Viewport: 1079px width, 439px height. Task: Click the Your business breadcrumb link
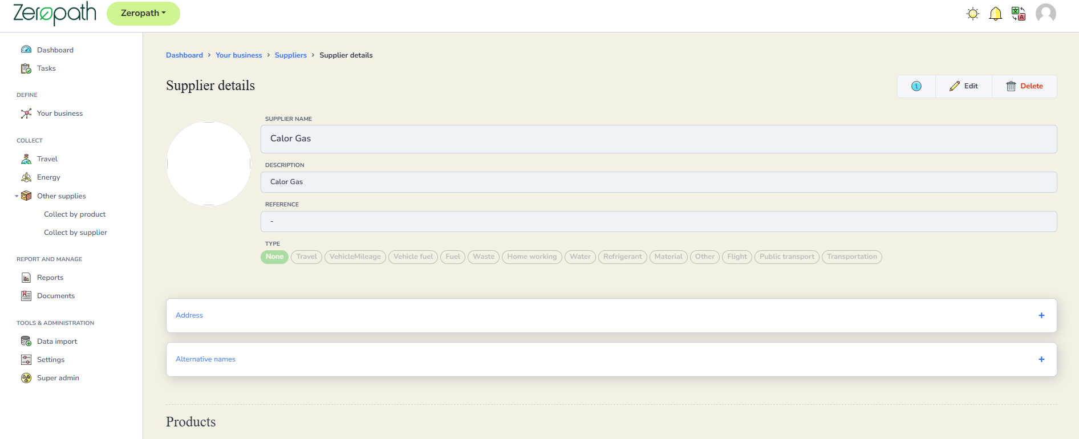coord(239,55)
